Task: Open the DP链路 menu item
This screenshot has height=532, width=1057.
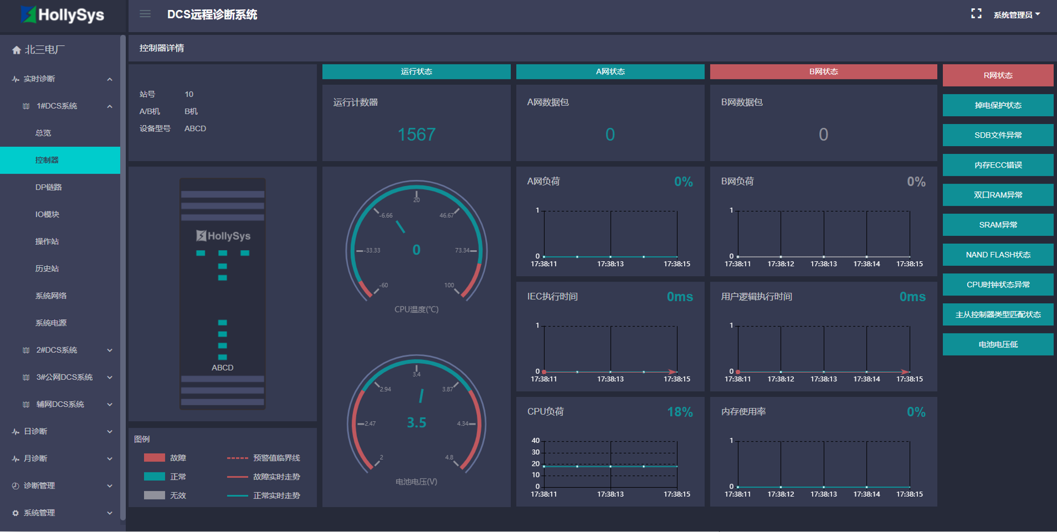Action: 49,187
